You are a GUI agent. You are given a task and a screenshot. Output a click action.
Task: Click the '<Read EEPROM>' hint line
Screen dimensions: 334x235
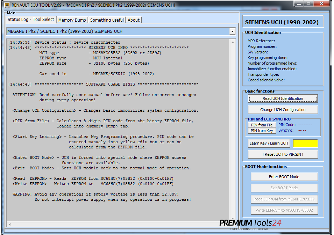(x=93, y=178)
